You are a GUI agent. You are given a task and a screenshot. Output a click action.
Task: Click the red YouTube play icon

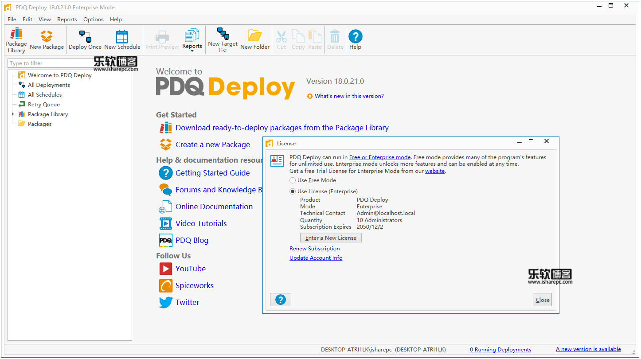tap(166, 269)
